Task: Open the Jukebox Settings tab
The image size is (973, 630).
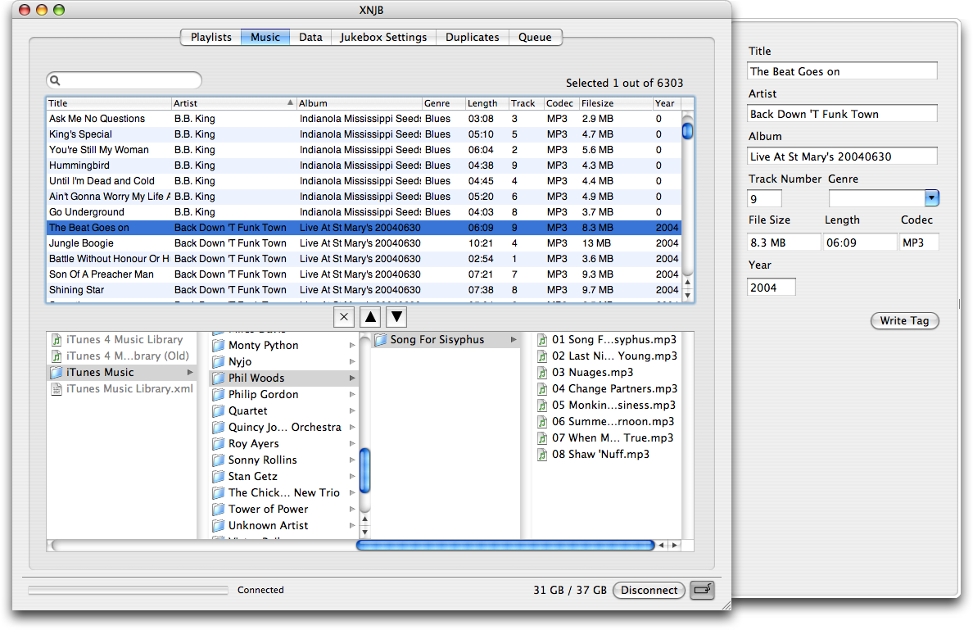Action: (x=383, y=37)
